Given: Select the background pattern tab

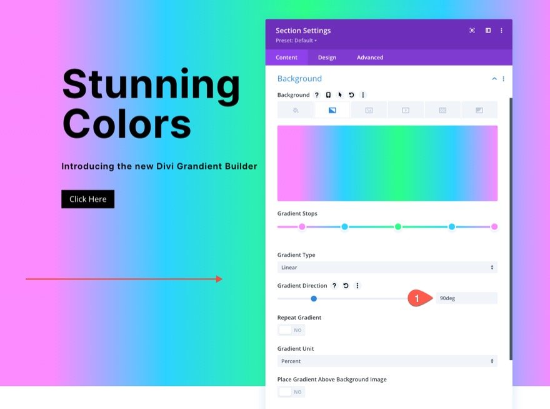Looking at the screenshot, I should tap(442, 110).
